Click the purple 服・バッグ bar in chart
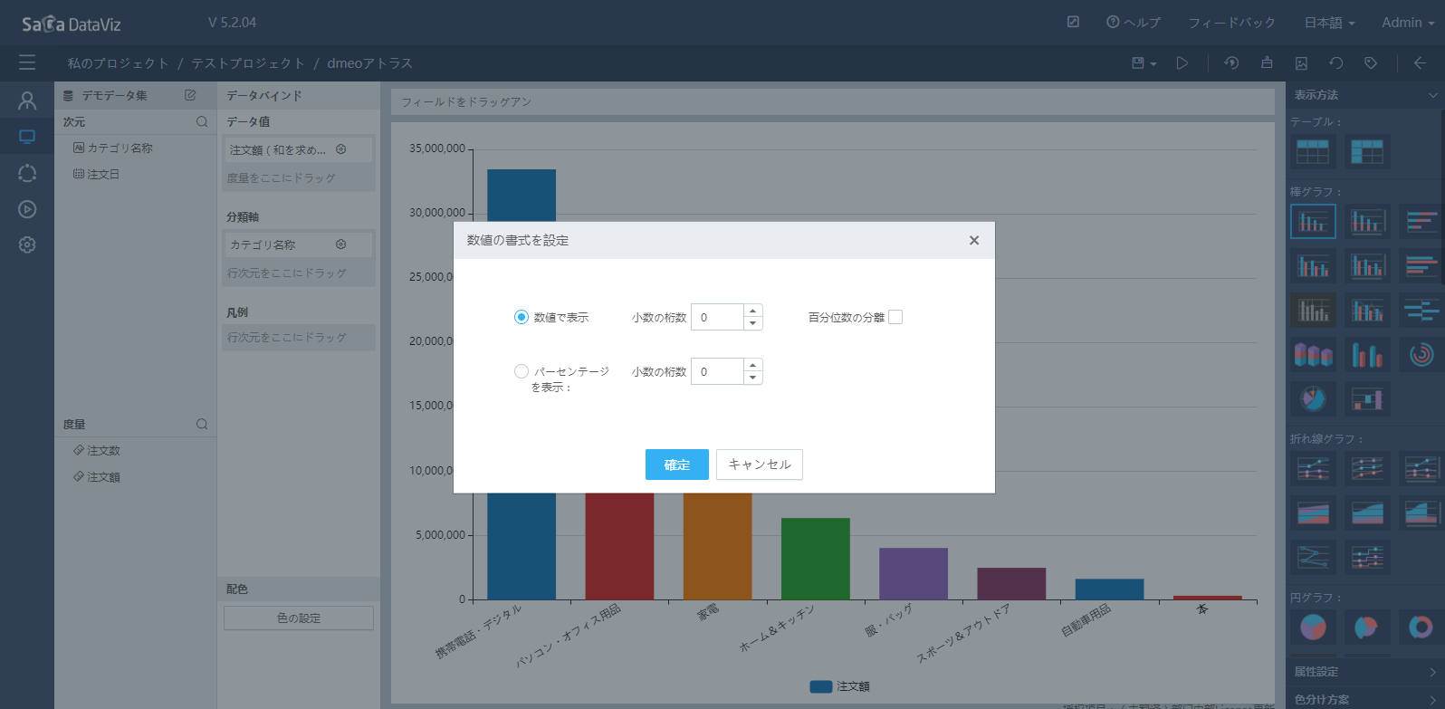 [x=913, y=573]
